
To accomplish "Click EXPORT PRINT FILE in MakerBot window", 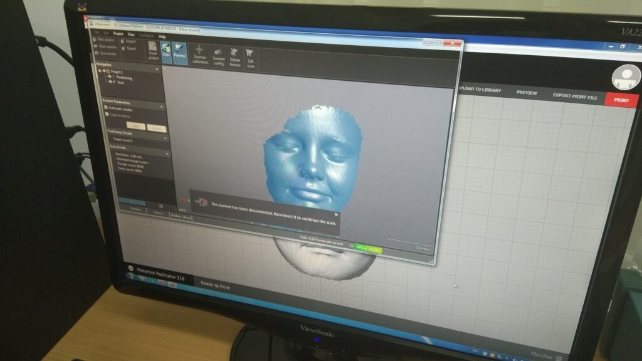I will coord(575,96).
